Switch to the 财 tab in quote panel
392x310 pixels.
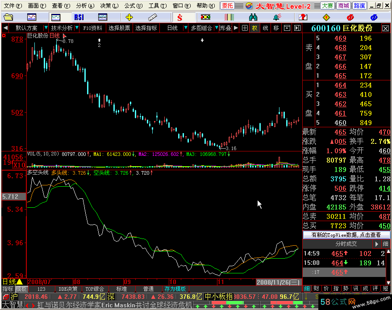(x=316, y=289)
